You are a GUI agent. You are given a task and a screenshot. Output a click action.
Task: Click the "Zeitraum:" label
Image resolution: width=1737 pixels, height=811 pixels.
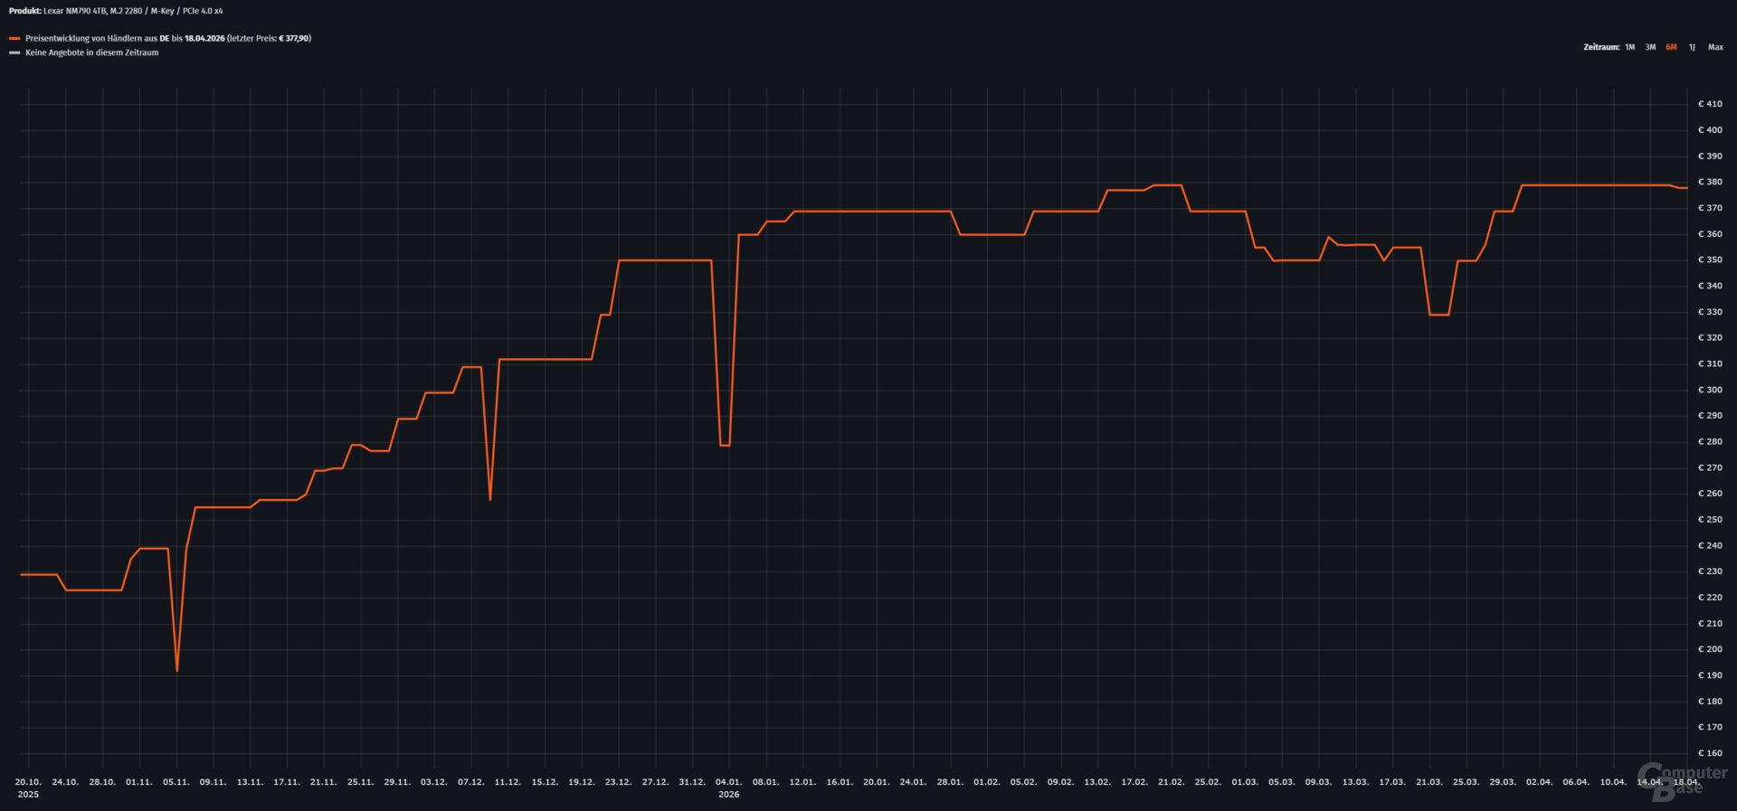[1601, 47]
